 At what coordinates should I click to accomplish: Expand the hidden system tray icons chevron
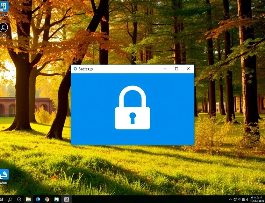click(x=230, y=200)
